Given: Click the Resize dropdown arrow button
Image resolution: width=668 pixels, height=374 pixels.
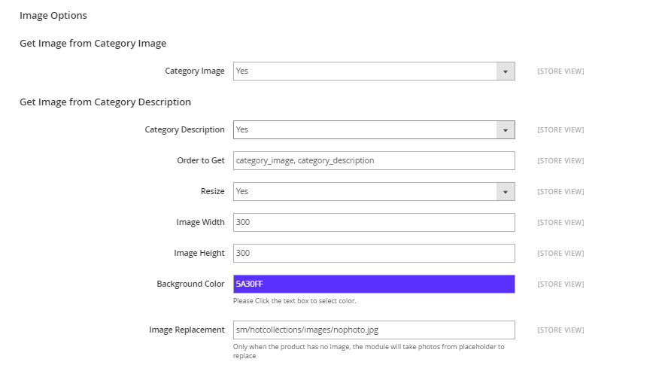Looking at the screenshot, I should pos(506,192).
